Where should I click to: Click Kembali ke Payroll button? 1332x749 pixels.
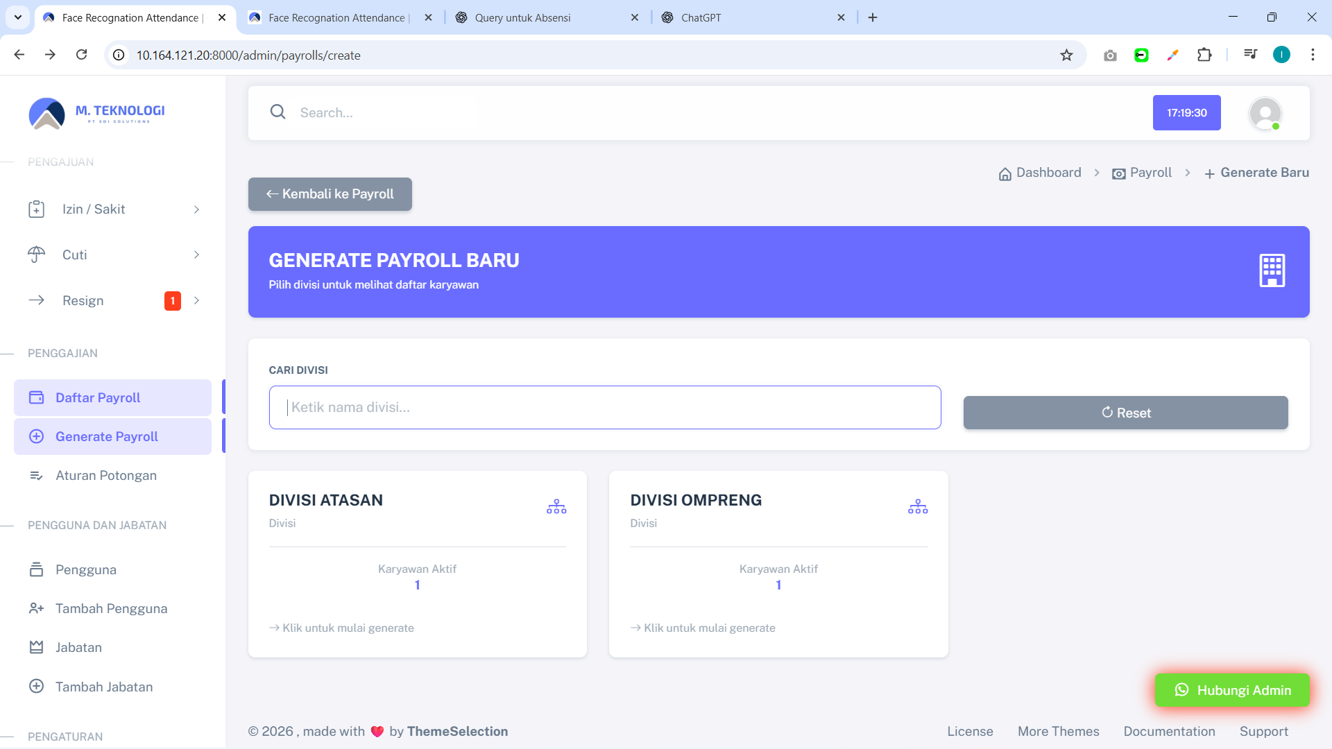pyautogui.click(x=330, y=194)
